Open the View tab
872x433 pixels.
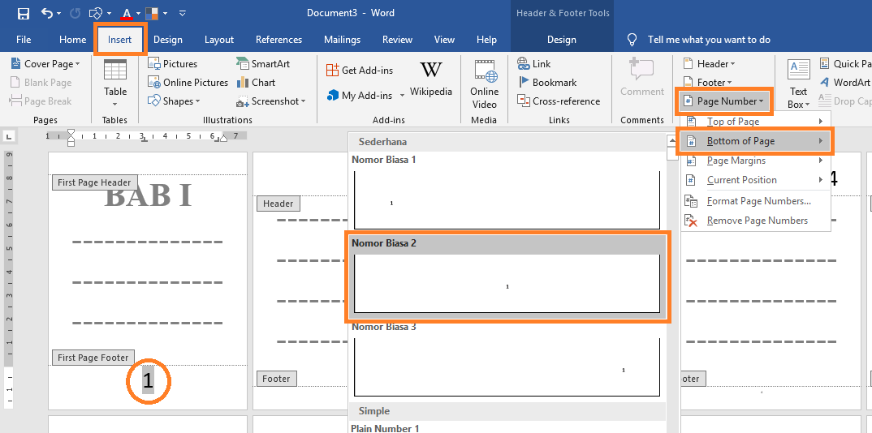click(x=444, y=40)
